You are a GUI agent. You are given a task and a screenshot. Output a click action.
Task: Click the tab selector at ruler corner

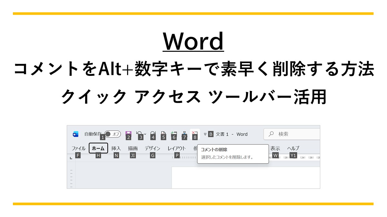pos(71,158)
